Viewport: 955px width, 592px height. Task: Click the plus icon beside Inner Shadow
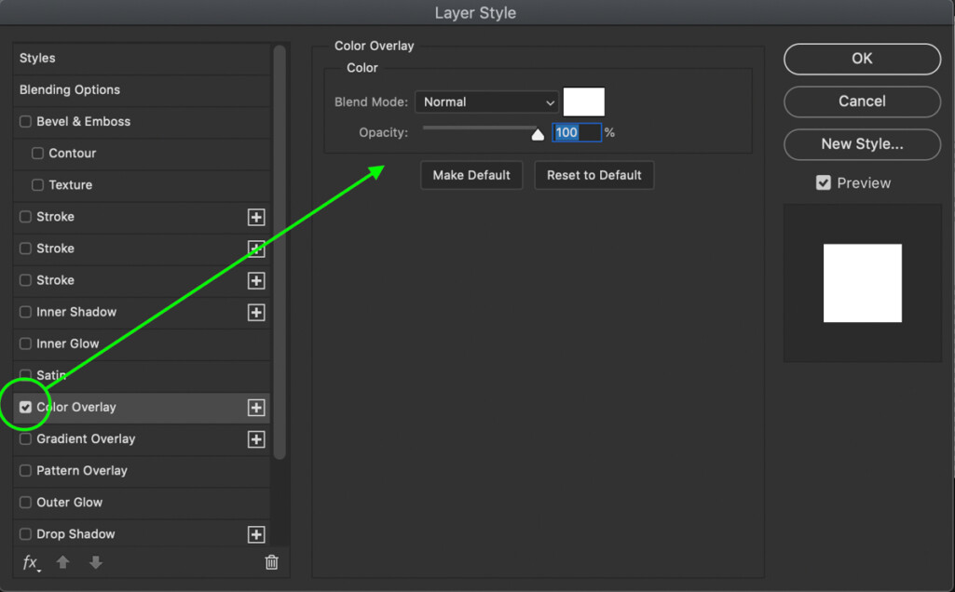[256, 313]
